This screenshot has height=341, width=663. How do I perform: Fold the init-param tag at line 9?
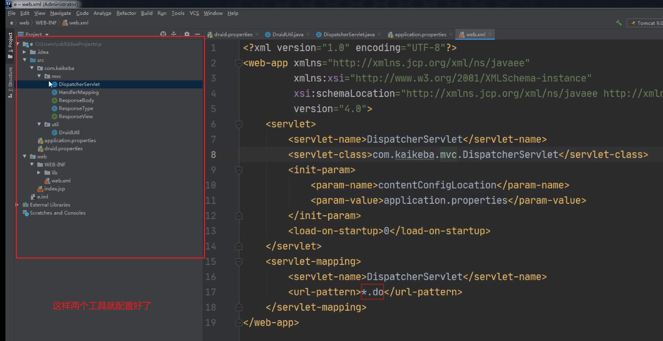tap(239, 170)
